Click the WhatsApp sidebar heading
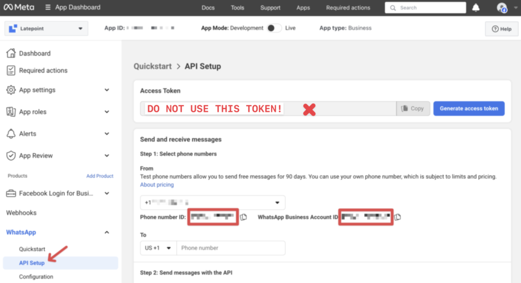521x283 pixels. click(21, 232)
